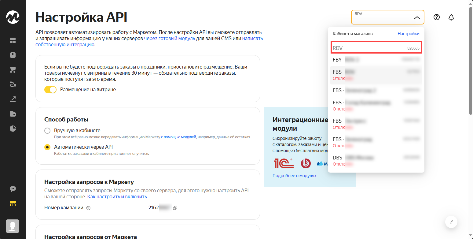Open the logistics route icon in sidebar

[x=13, y=84]
